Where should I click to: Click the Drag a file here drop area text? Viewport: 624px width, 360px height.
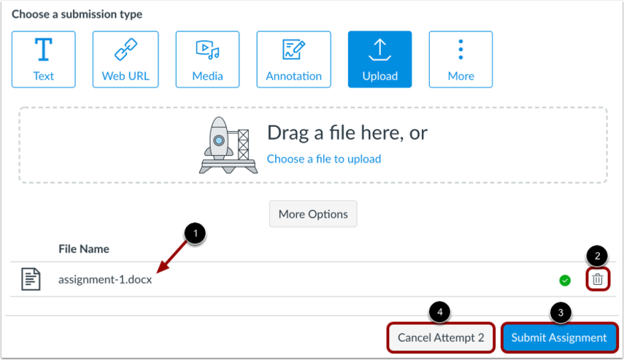(x=347, y=133)
